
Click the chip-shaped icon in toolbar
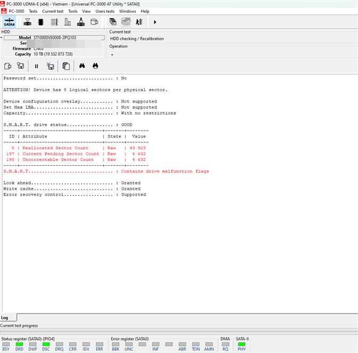(x=41, y=22)
